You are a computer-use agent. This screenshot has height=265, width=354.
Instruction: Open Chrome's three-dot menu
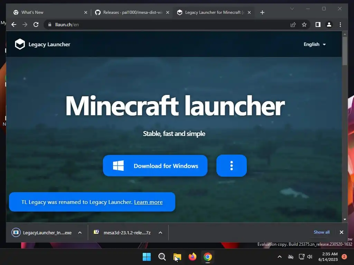coord(340,24)
